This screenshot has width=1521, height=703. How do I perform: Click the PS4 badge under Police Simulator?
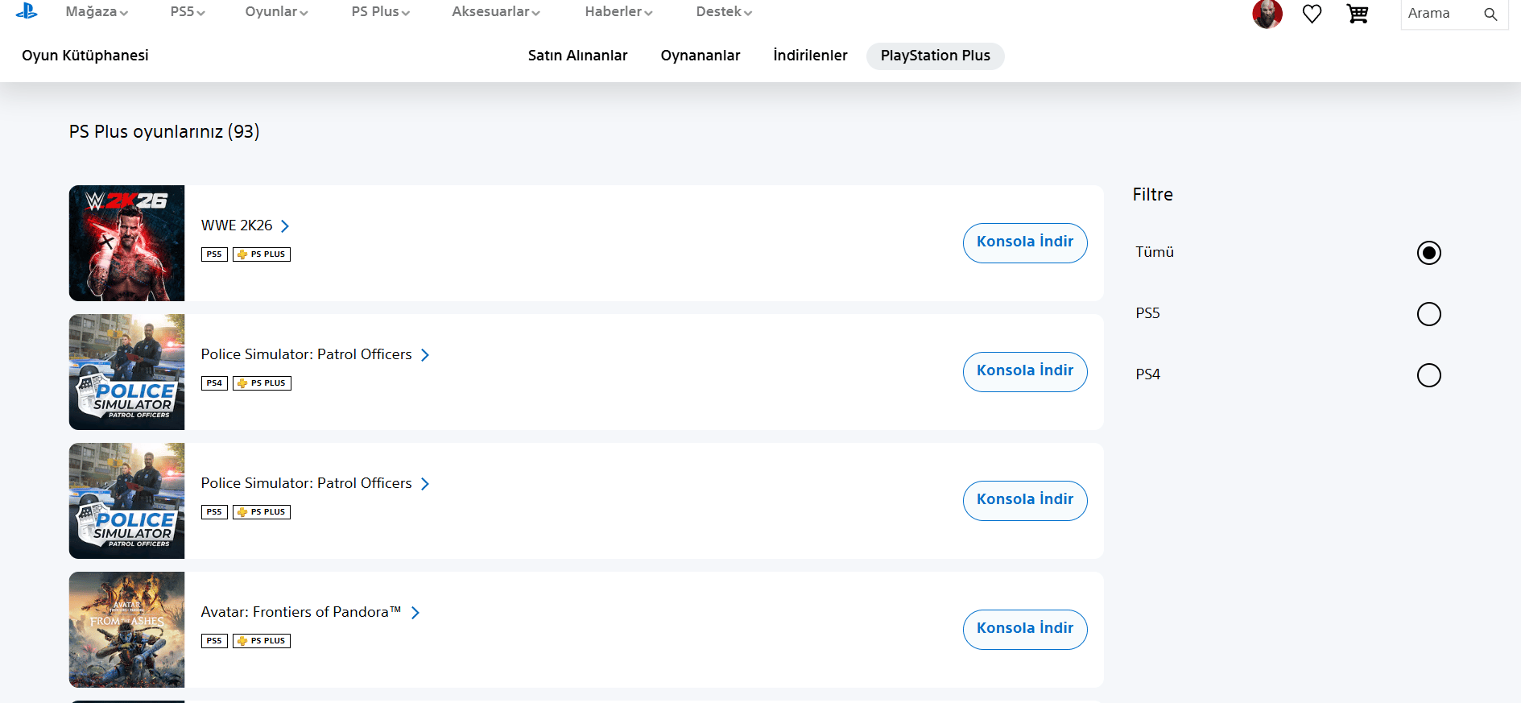coord(214,383)
